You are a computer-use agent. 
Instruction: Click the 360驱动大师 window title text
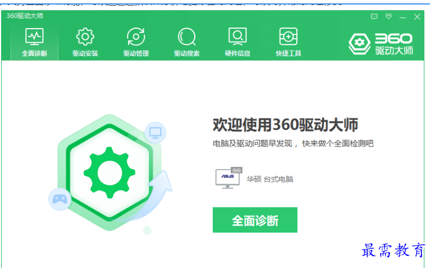[25, 16]
